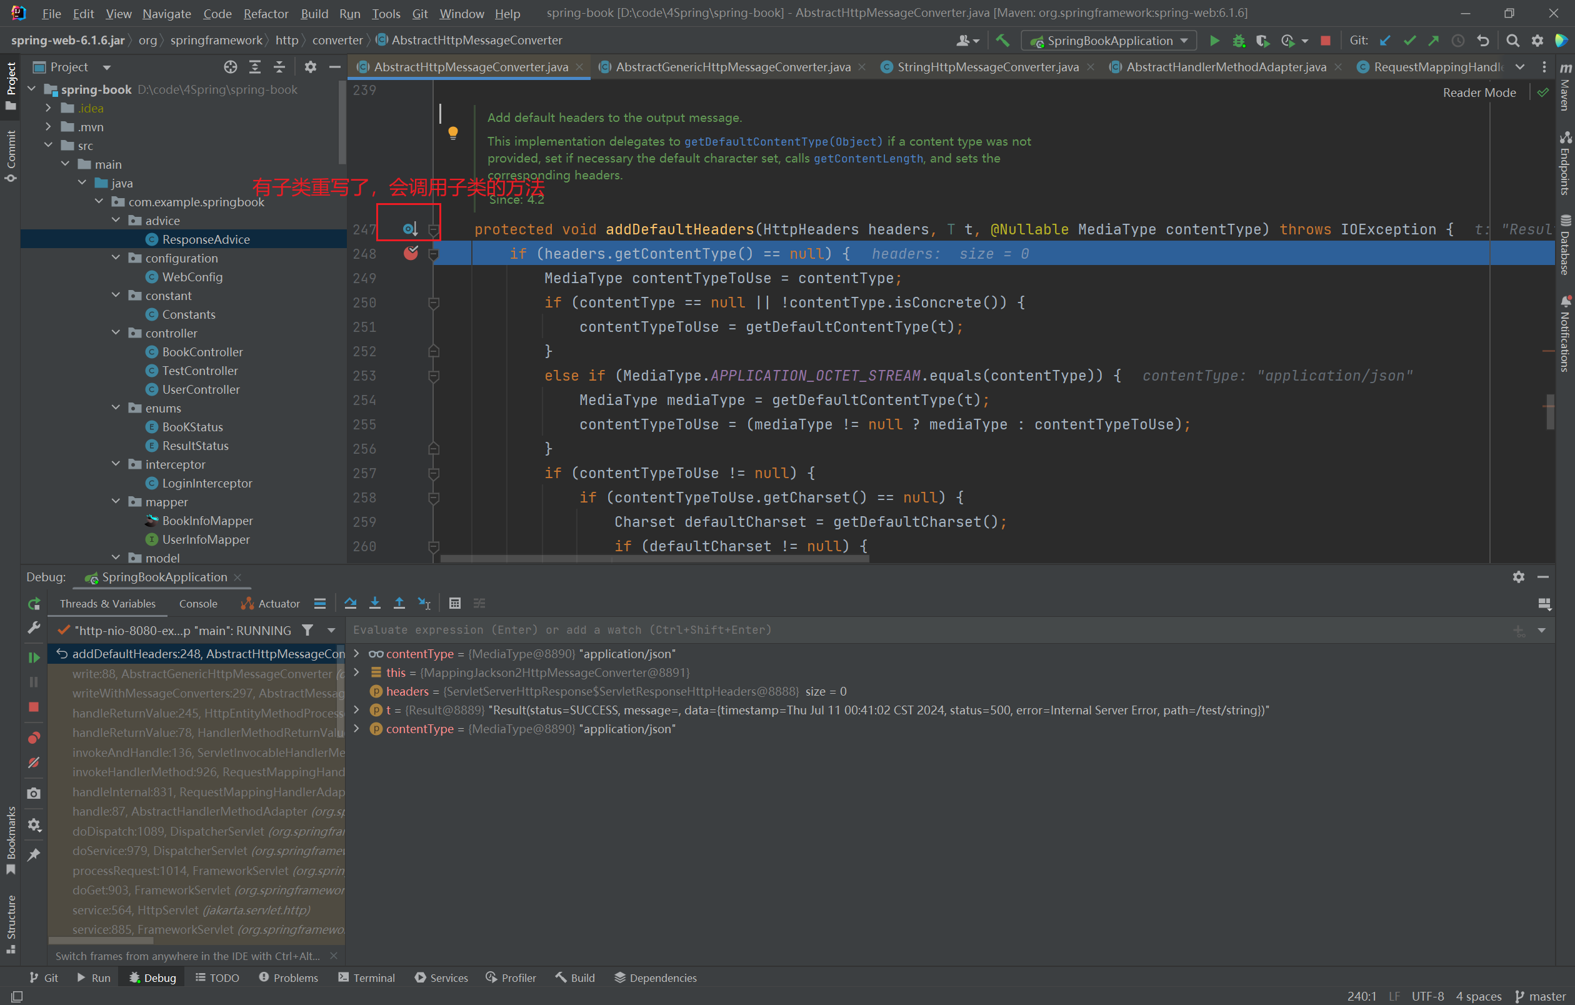
Task: Roll back changes with the undo icon
Action: click(1482, 41)
